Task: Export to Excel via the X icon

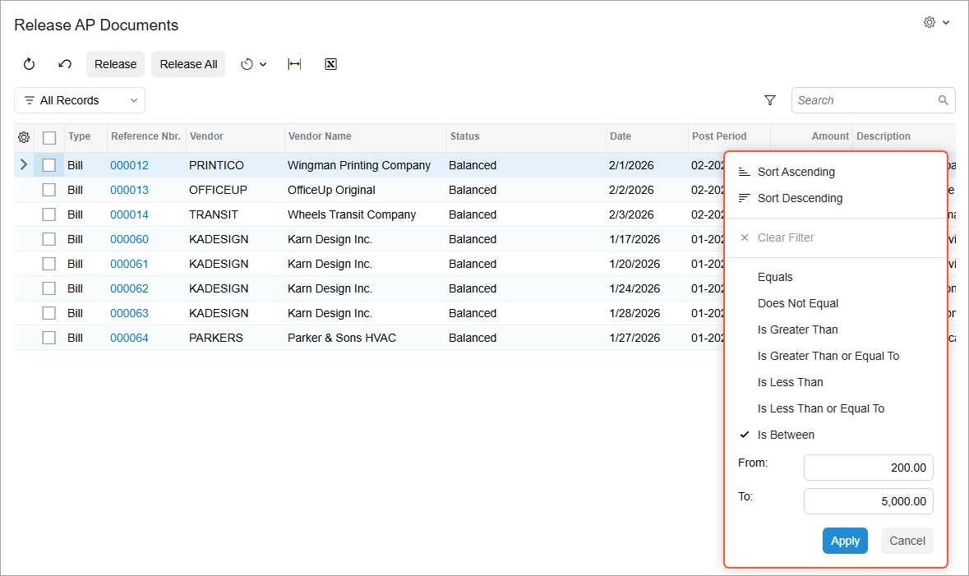Action: [x=330, y=64]
